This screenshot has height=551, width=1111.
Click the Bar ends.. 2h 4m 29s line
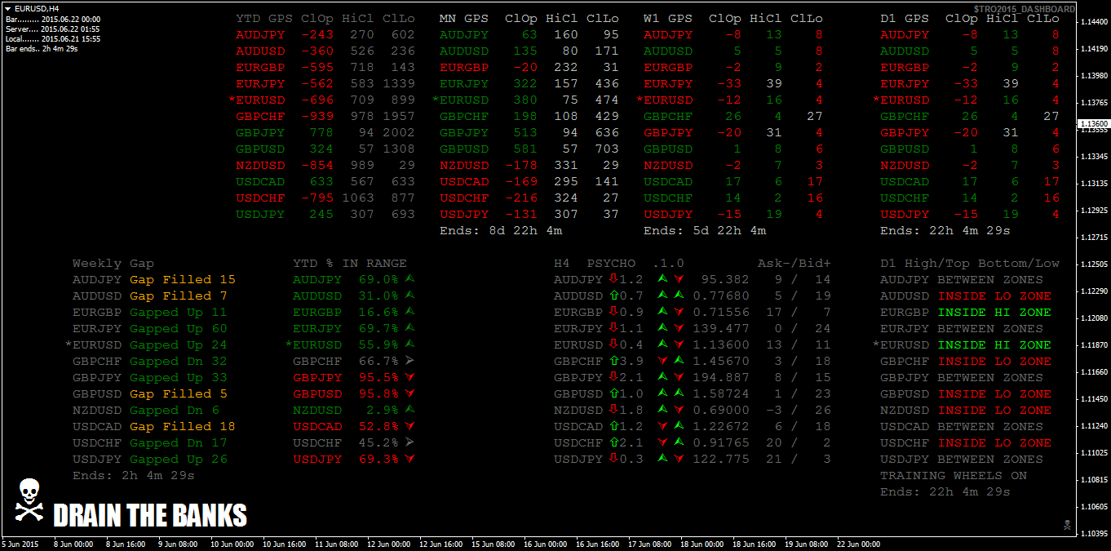pos(42,48)
